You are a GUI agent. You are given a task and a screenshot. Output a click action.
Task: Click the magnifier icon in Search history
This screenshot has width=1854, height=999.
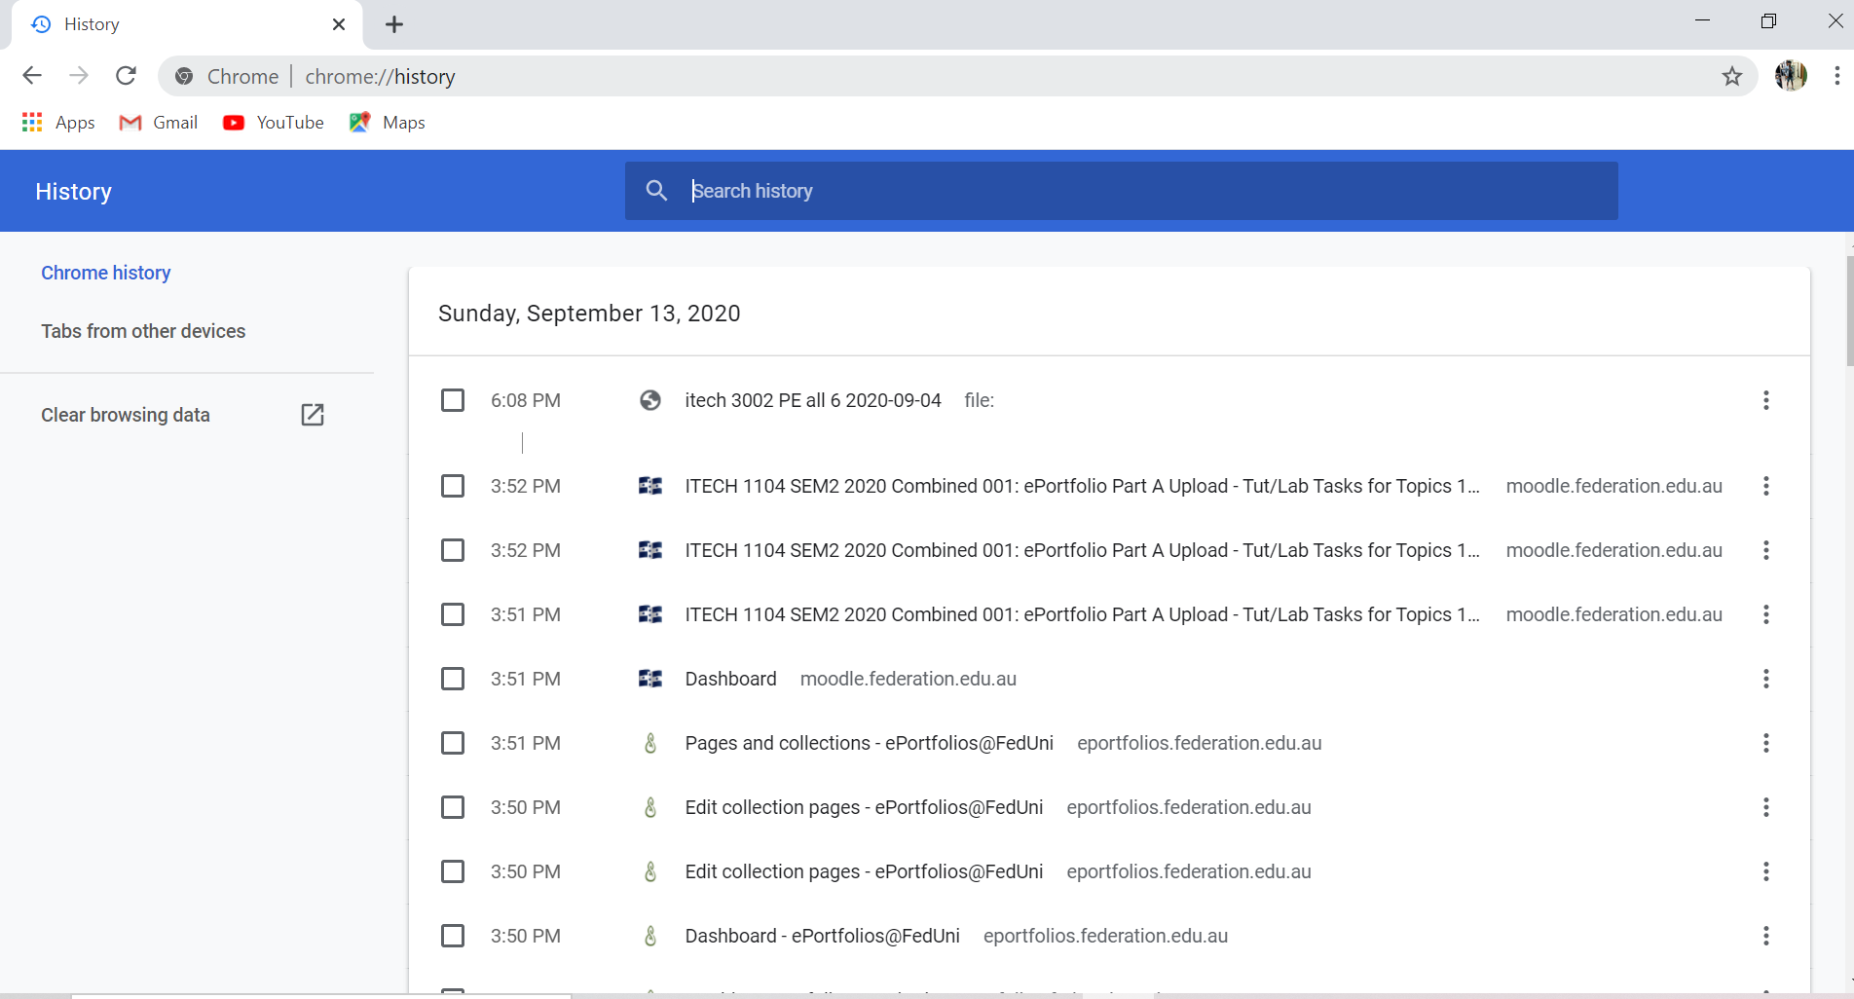coord(657,191)
